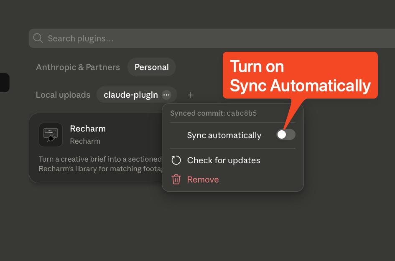
Task: Select the Local uploads filter
Action: coord(63,95)
